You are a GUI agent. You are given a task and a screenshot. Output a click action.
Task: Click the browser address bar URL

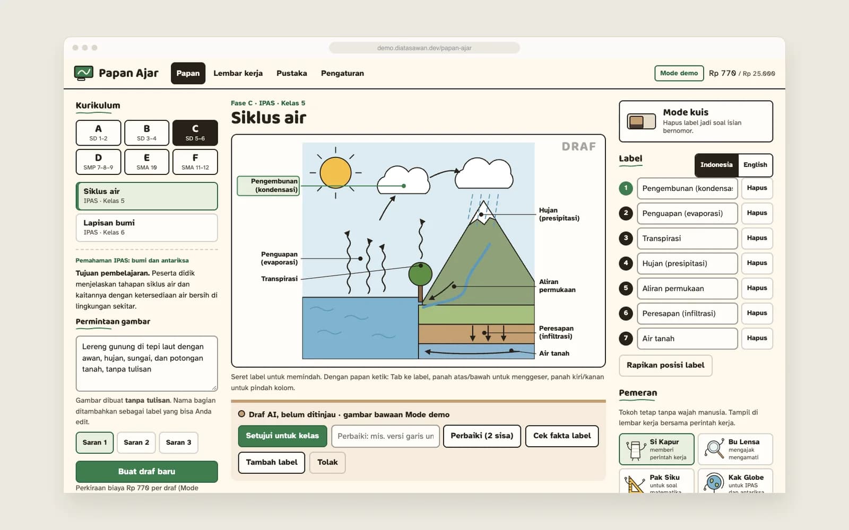(x=424, y=48)
